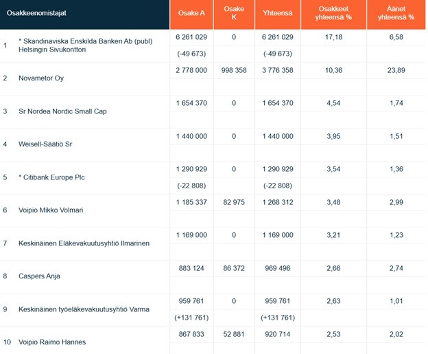Click Osake K value 82 975

click(234, 202)
